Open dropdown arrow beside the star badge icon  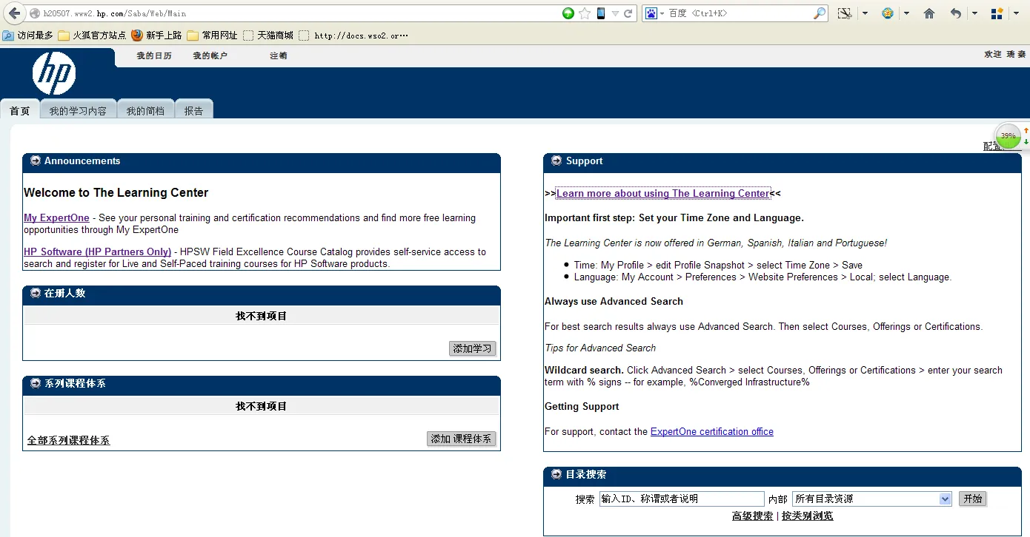tap(907, 13)
